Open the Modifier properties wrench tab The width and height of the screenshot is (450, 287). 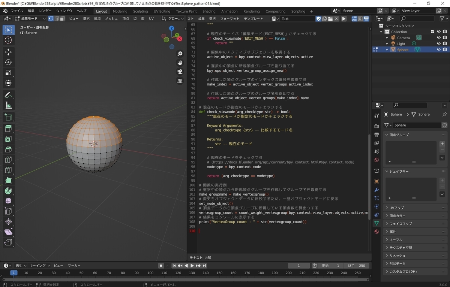[376, 190]
